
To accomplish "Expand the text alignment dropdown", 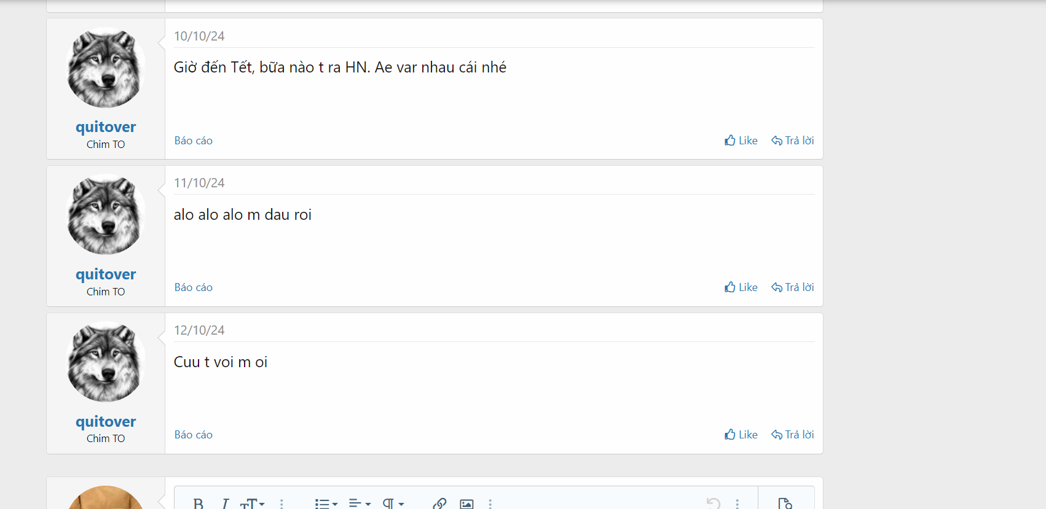I will point(360,503).
